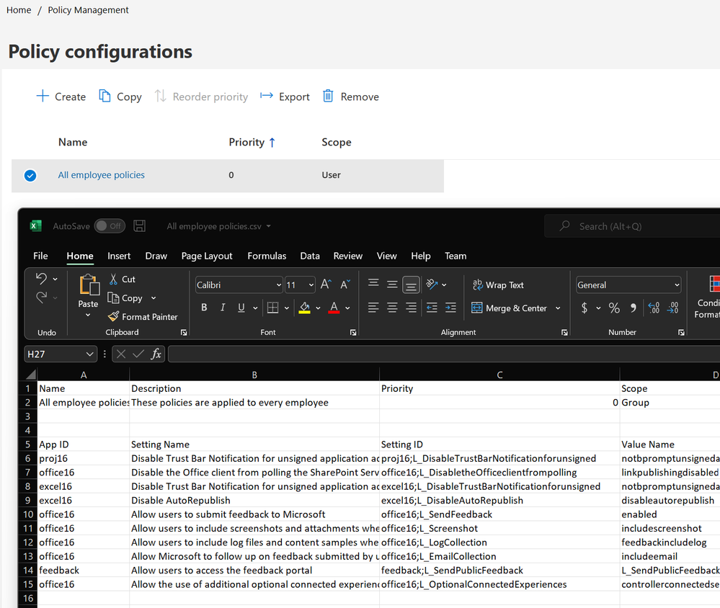Click the Excel search box
The width and height of the screenshot is (720, 608).
pyautogui.click(x=632, y=226)
